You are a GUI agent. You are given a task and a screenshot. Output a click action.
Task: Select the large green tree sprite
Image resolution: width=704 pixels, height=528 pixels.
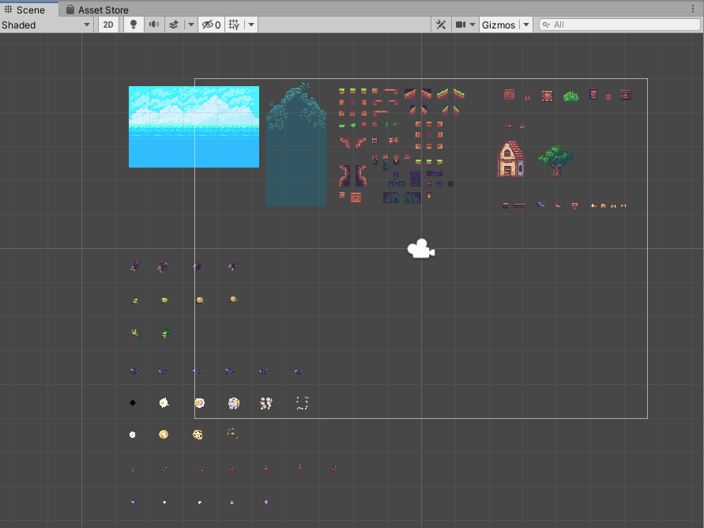555,160
